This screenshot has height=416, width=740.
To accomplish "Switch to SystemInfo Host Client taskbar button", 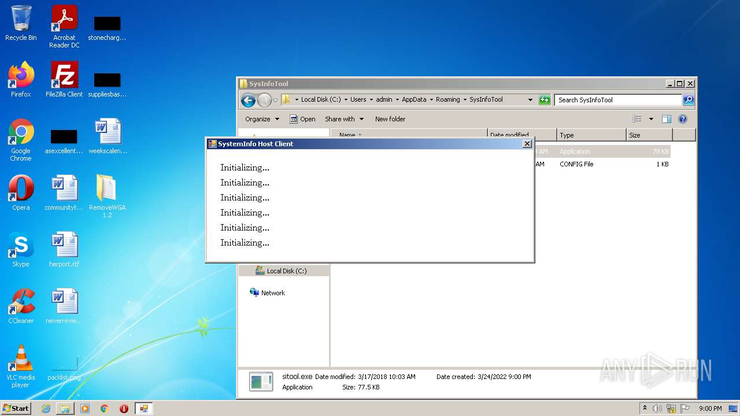I will click(143, 408).
